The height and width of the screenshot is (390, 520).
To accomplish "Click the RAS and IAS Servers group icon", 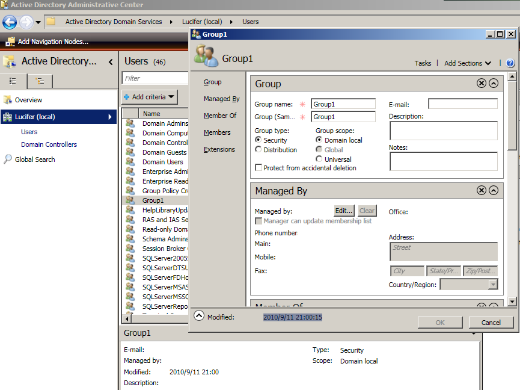I will (130, 220).
